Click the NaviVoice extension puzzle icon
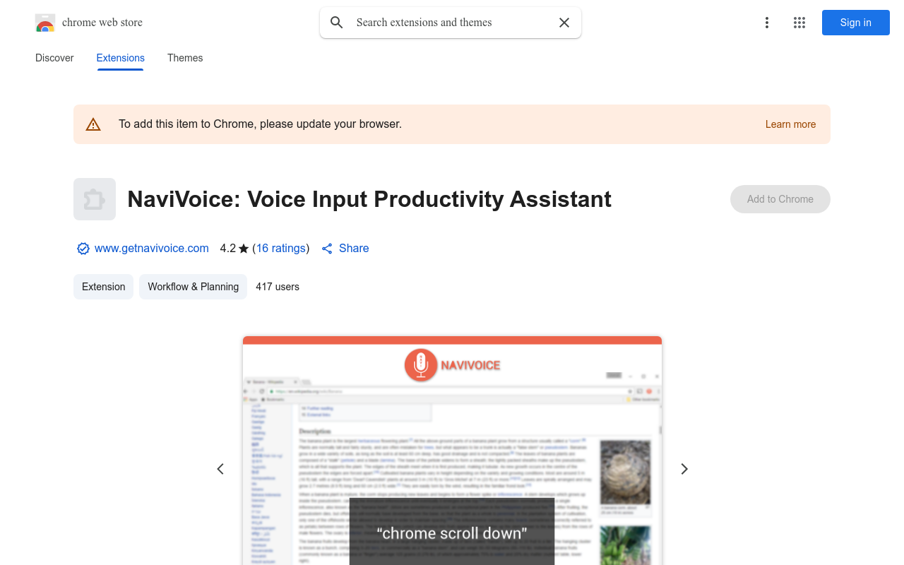 click(x=95, y=199)
